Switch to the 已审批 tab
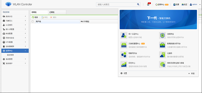 click(57, 12)
